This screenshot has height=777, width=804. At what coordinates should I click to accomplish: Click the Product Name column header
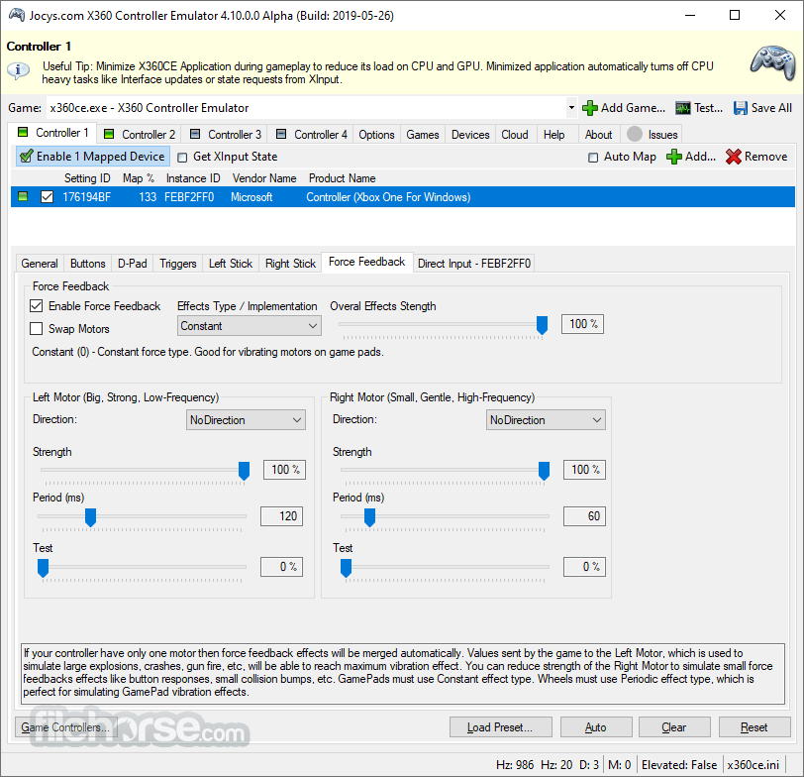(342, 178)
